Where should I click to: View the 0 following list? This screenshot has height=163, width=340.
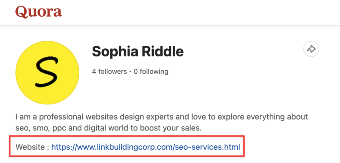tap(151, 71)
